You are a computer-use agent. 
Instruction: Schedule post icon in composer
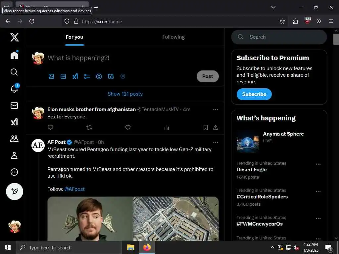point(111,76)
